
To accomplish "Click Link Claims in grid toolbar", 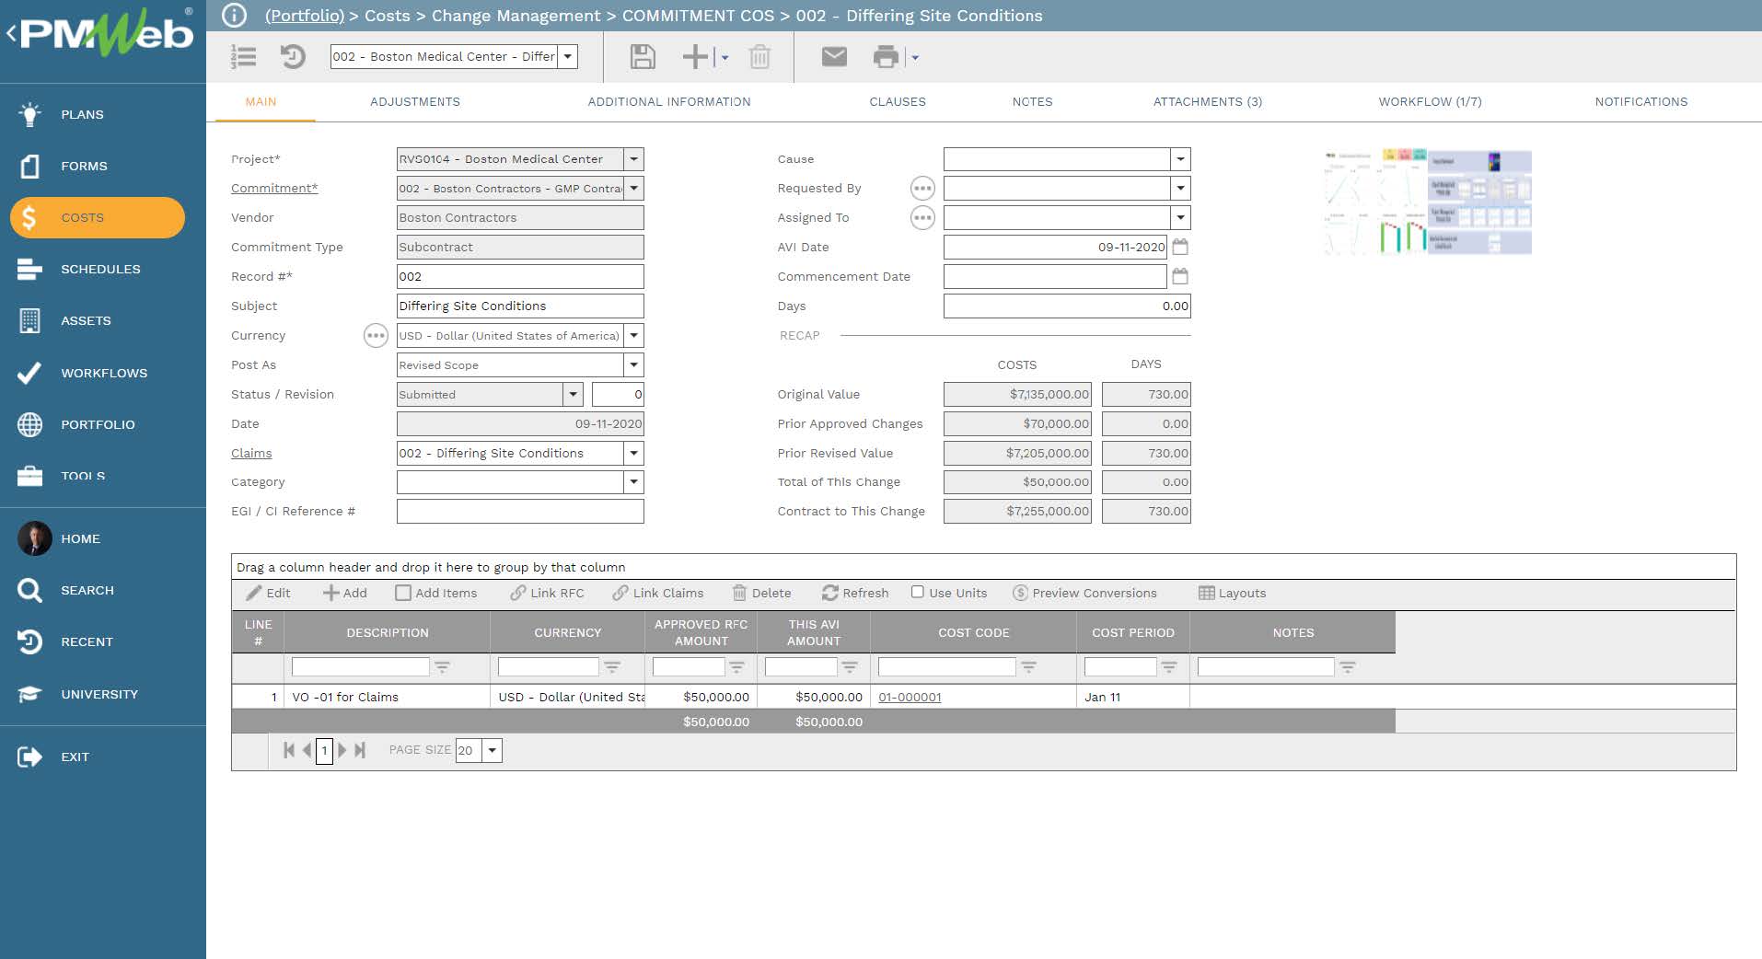I will [x=658, y=593].
